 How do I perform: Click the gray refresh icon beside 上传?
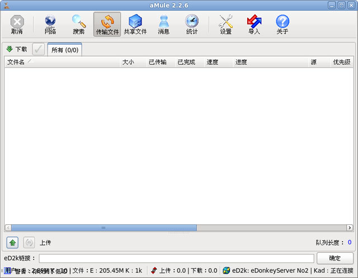[x=29, y=242]
